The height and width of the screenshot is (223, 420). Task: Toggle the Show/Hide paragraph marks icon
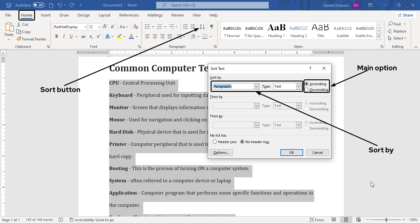[x=212, y=27]
